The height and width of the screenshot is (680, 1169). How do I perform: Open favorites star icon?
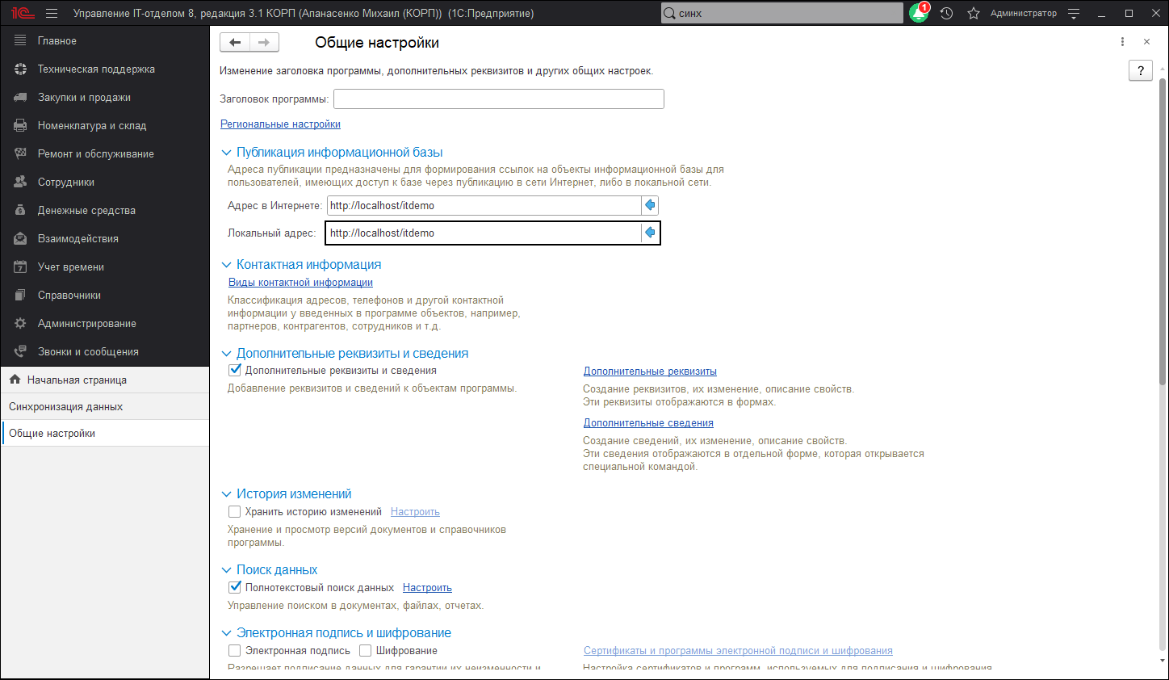coord(974,14)
